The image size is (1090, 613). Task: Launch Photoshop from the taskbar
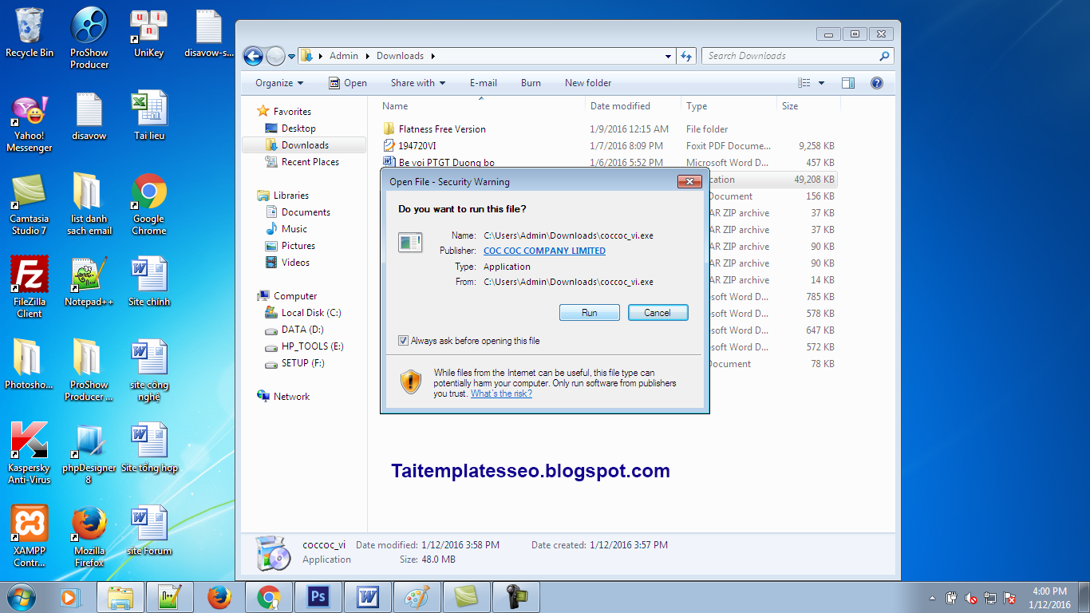(x=318, y=596)
